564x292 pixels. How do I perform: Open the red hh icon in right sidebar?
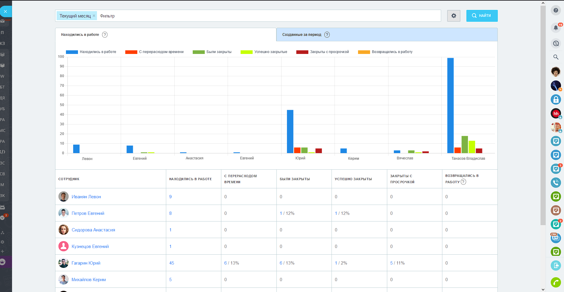[x=556, y=114]
